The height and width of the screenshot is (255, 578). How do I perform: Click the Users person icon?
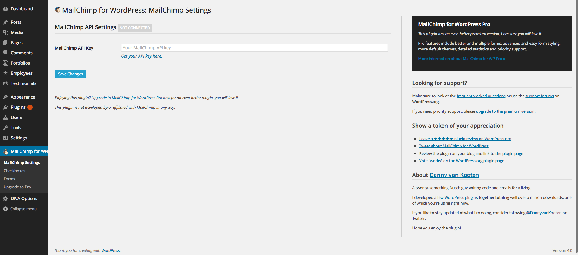tap(5, 117)
